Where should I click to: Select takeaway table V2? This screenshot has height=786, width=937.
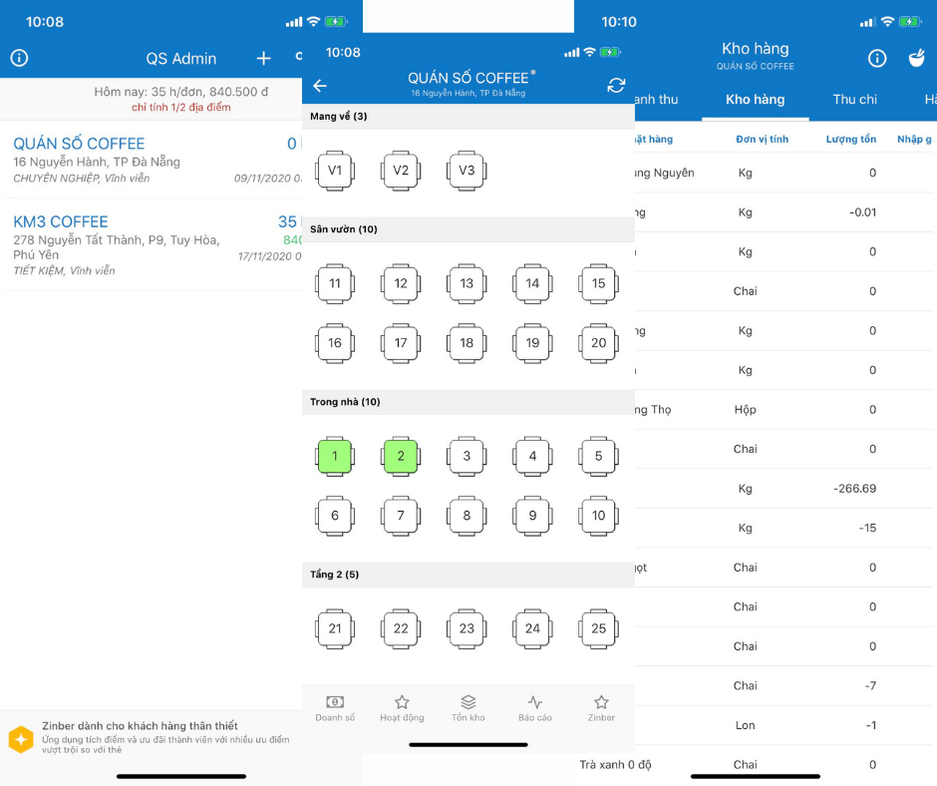tap(401, 171)
